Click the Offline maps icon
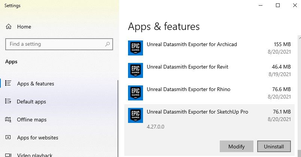Viewport: 301px width, 157px height. (x=8, y=120)
